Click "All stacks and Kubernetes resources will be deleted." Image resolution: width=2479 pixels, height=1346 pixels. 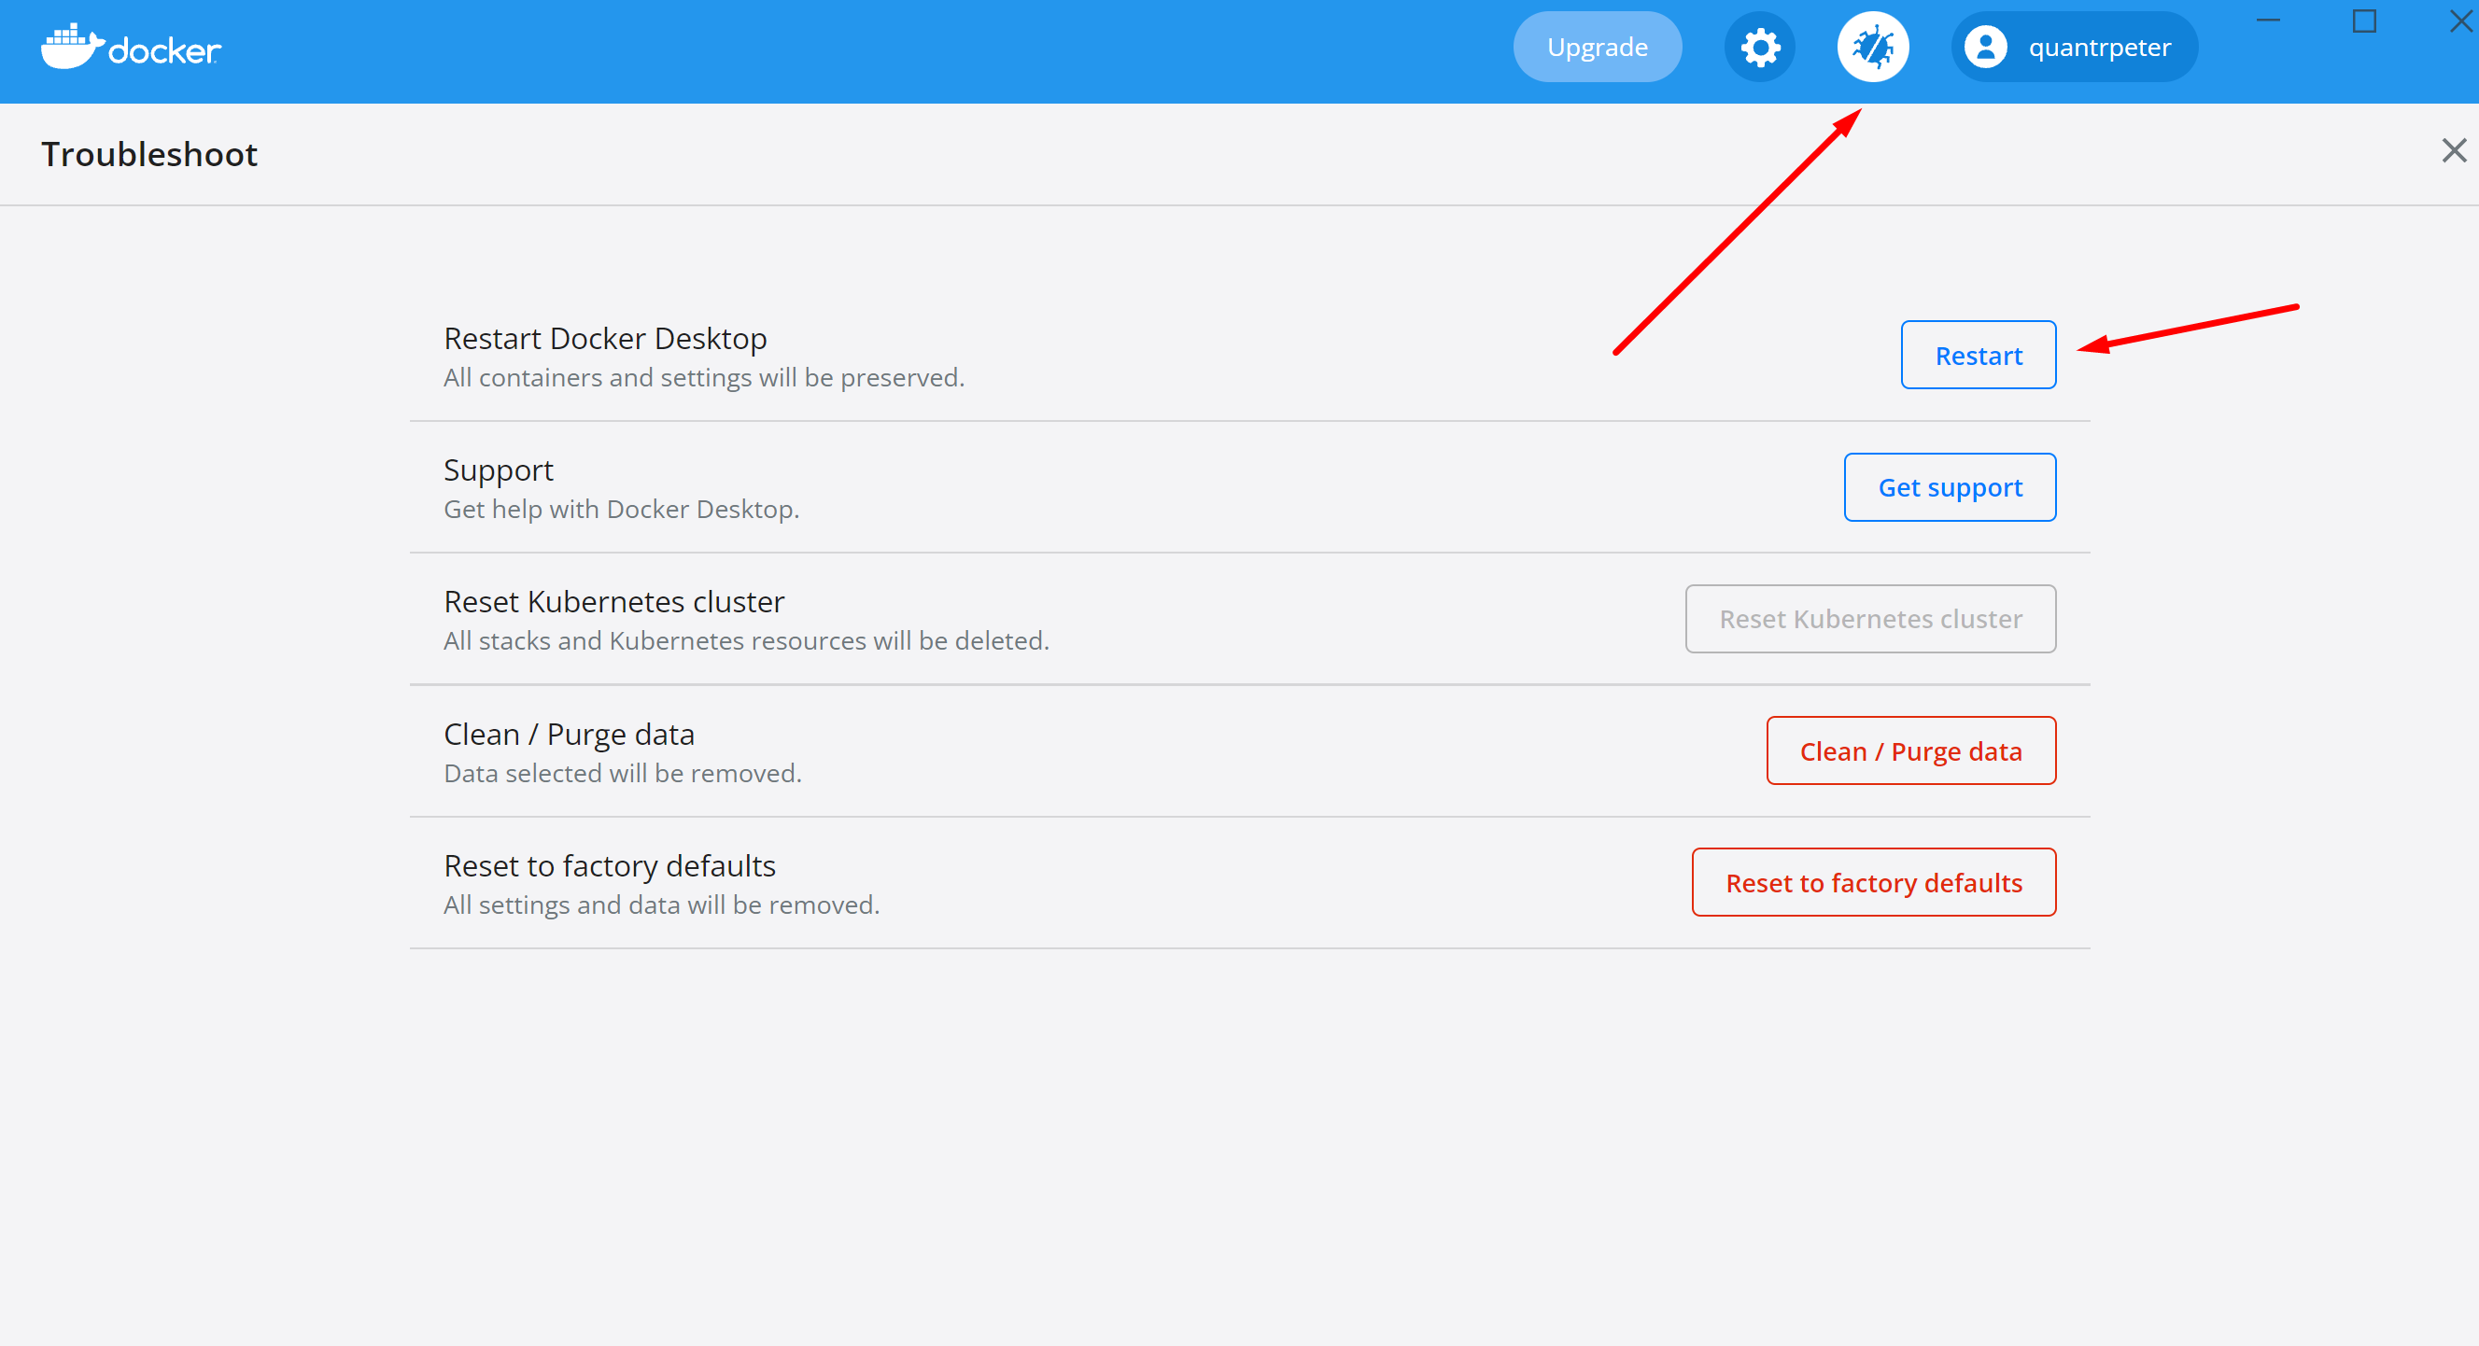tap(747, 642)
